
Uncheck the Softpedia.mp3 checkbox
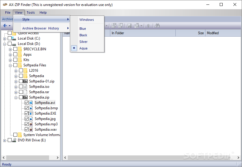coord(26,124)
